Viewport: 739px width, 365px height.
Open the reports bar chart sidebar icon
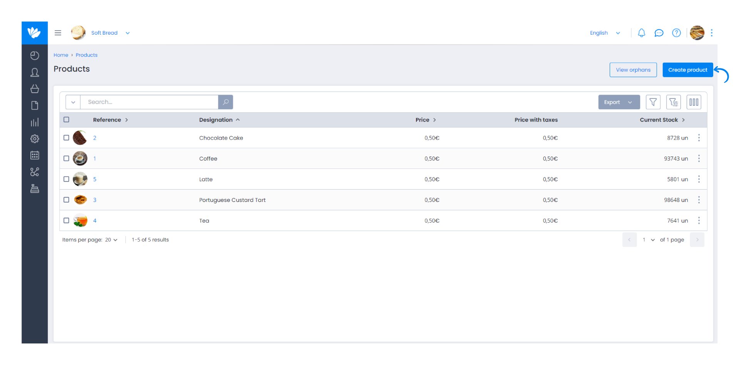point(35,122)
